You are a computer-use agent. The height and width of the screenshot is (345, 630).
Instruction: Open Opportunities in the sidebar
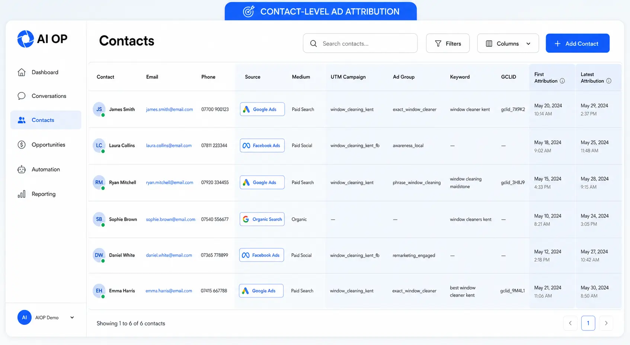click(48, 145)
